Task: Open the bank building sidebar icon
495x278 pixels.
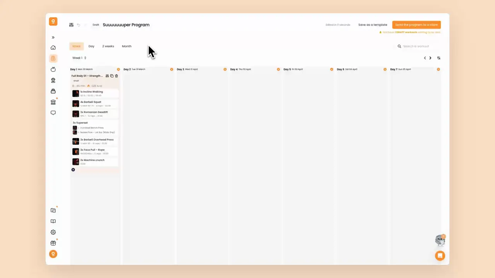Action: 53,102
